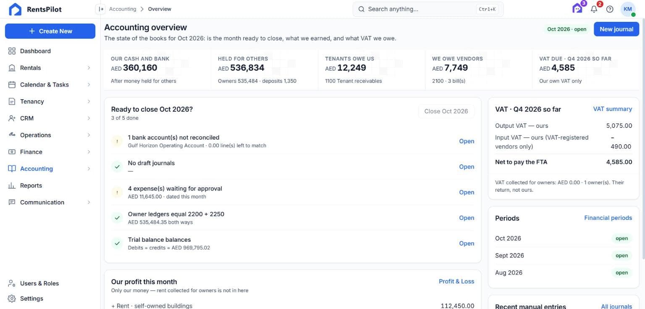
Task: Click the Create New button
Action: tap(50, 31)
